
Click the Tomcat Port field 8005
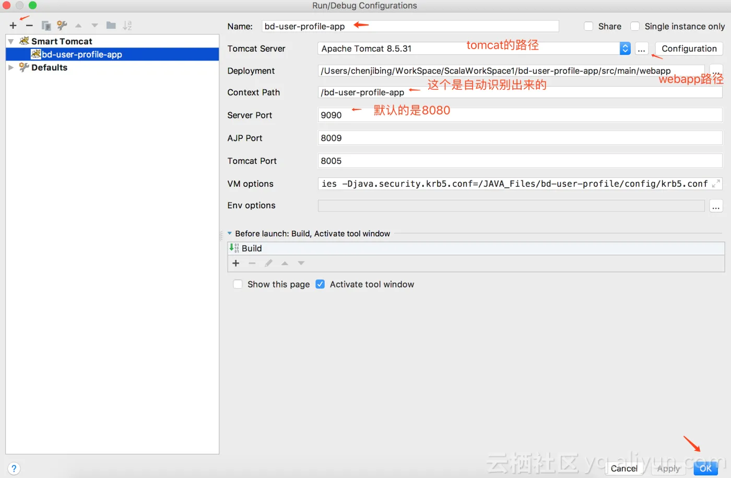(x=520, y=161)
